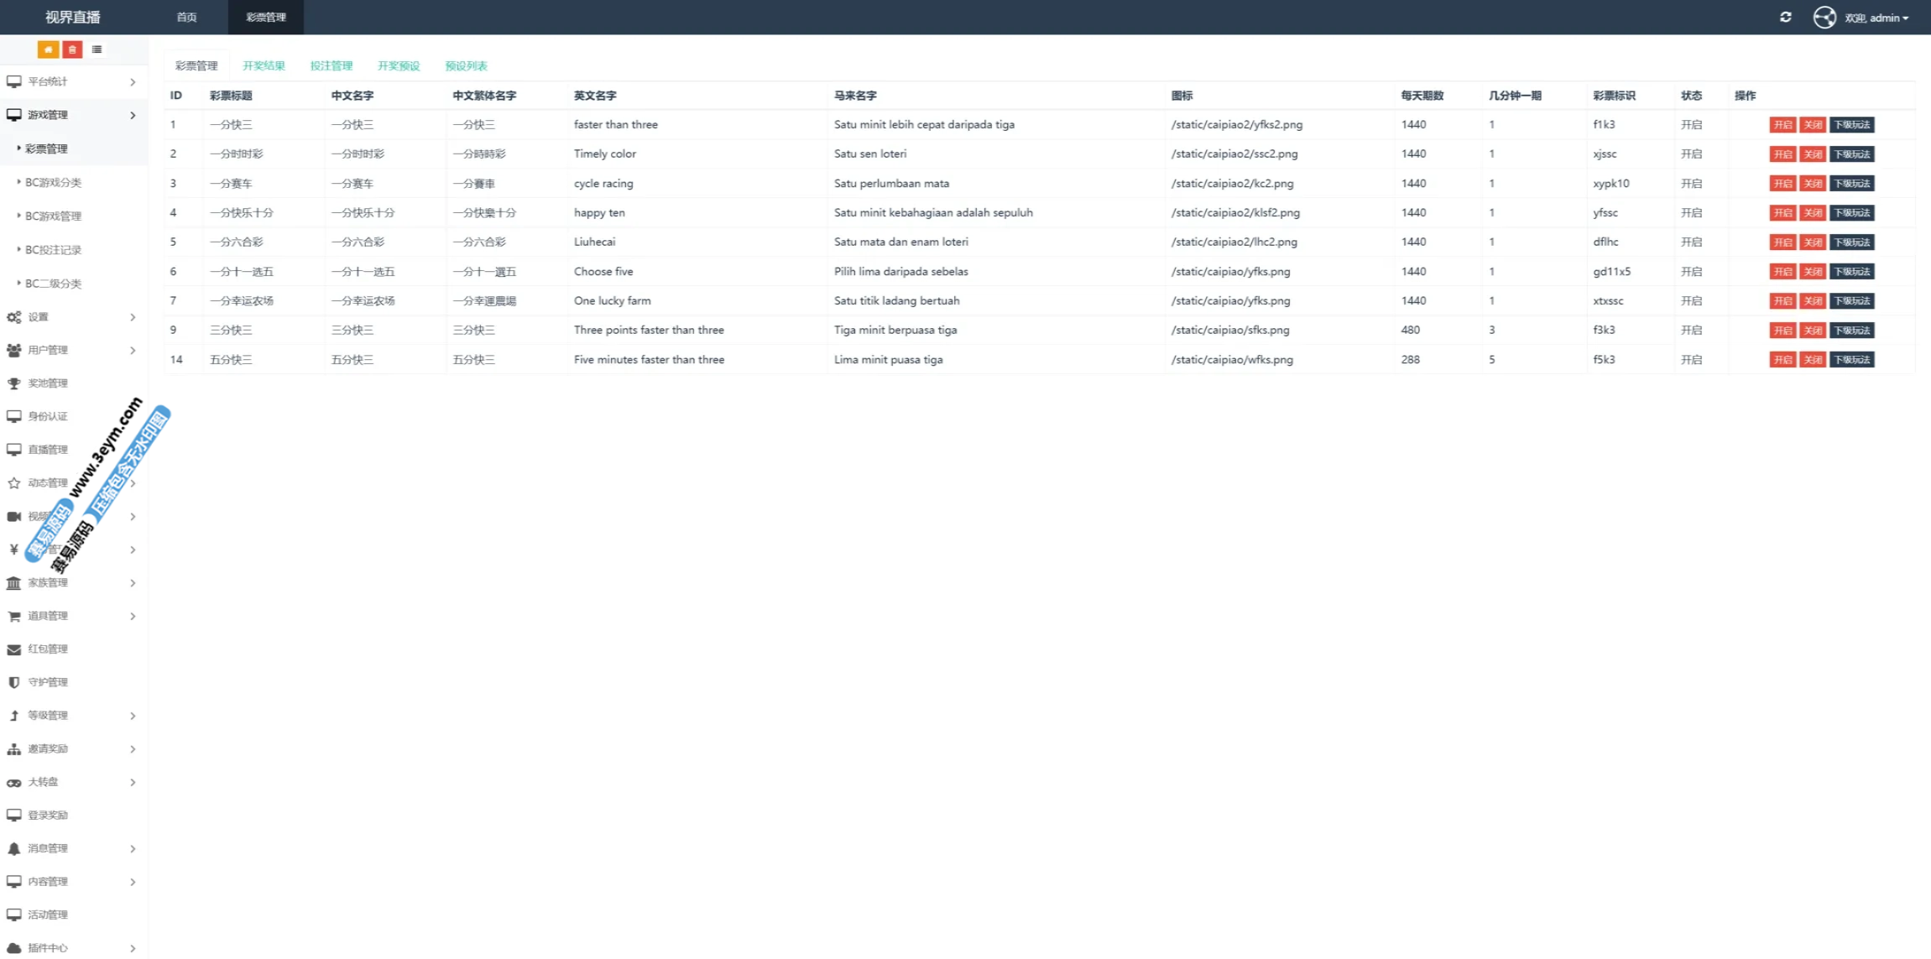Click 下级玩法 button for 一分六合彩 row
Screen dimensions: 1931x959
click(1851, 242)
